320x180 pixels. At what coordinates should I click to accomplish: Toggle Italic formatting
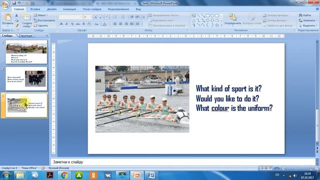(x=66, y=24)
